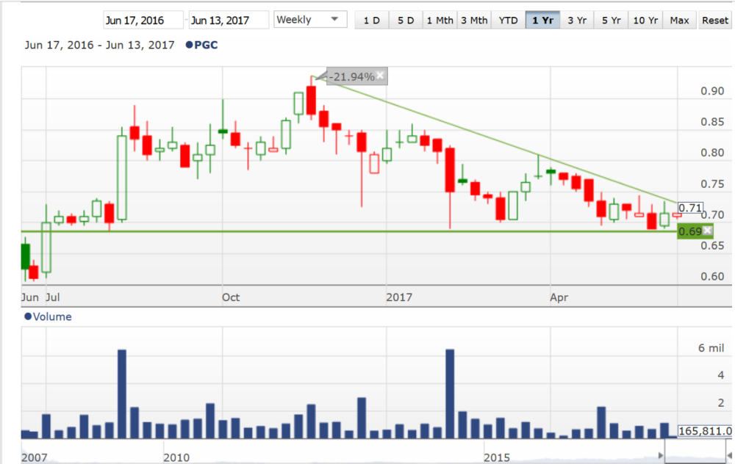The width and height of the screenshot is (735, 464).
Task: Edit the Jun 13, 2017 end date
Action: pyautogui.click(x=229, y=20)
